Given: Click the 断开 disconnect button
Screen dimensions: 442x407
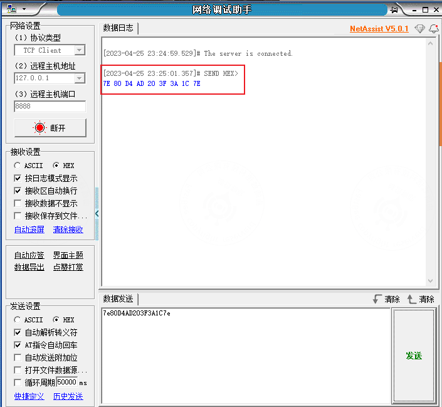Looking at the screenshot, I should 50,128.
